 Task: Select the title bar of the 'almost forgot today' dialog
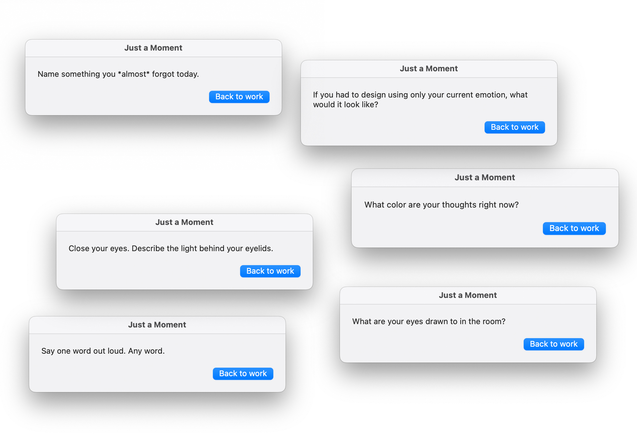[153, 48]
